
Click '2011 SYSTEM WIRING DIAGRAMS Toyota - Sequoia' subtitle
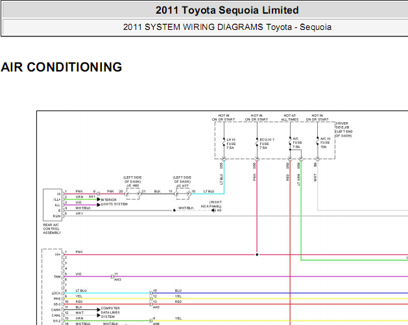coord(227,27)
